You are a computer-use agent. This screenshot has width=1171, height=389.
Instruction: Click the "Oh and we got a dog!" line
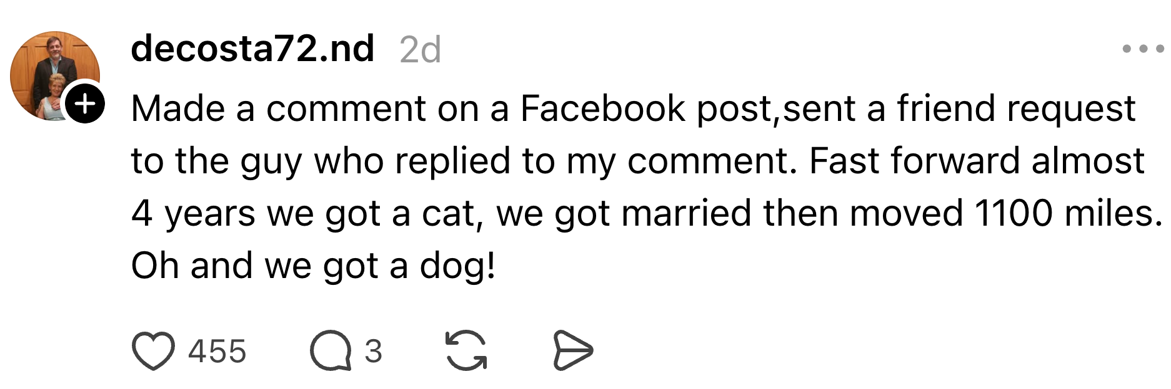tap(313, 266)
